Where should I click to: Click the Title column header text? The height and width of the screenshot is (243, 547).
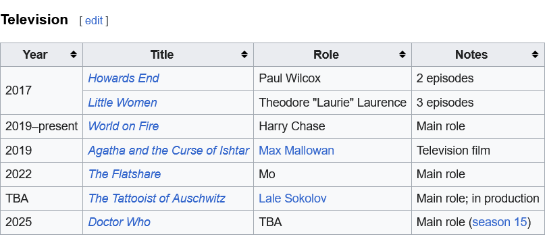pos(162,55)
